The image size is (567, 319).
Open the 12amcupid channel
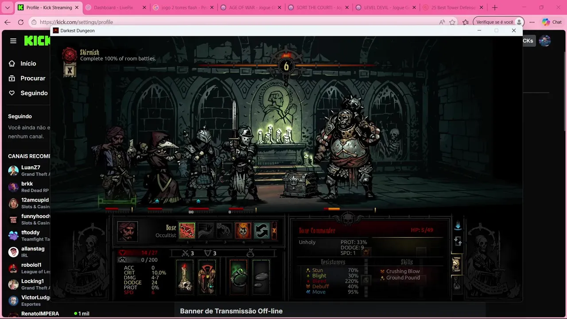coord(28,203)
